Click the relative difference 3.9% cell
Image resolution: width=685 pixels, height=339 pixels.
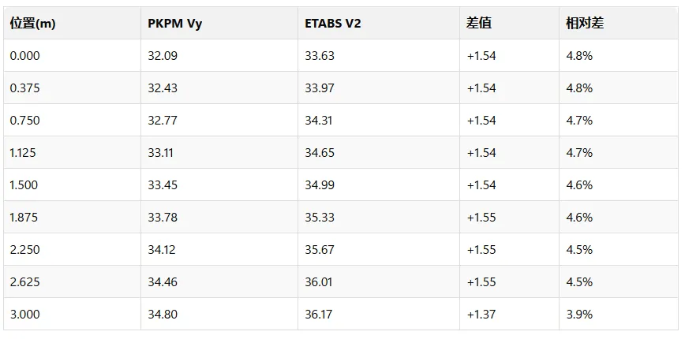coord(619,314)
